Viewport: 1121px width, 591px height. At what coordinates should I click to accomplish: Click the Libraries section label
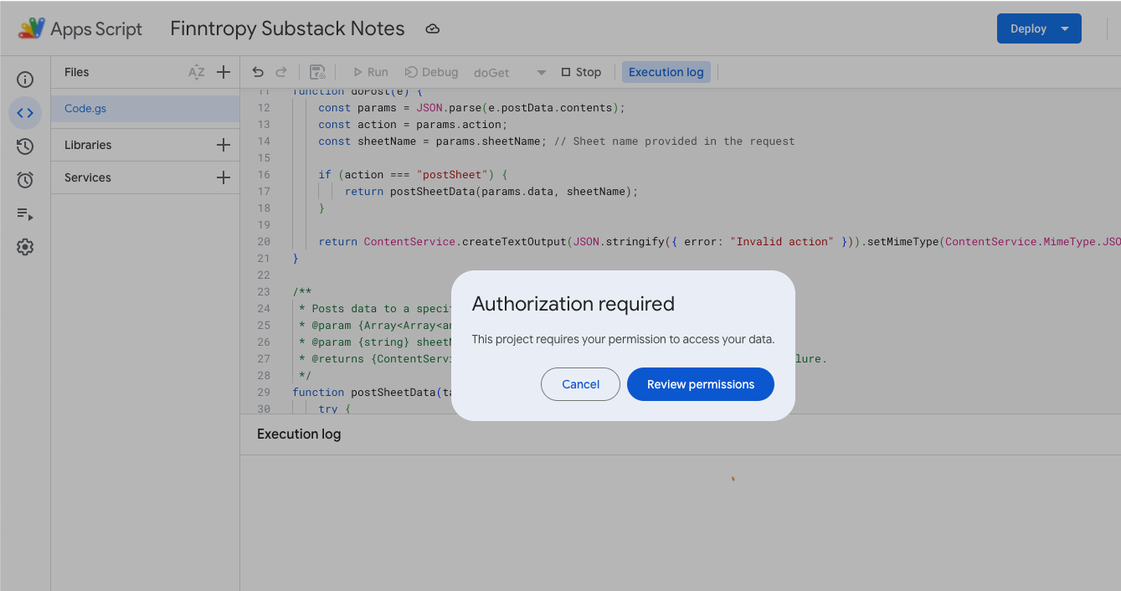(88, 145)
